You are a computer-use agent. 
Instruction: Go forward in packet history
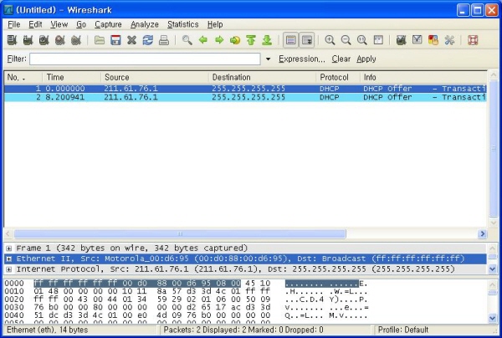click(219, 40)
